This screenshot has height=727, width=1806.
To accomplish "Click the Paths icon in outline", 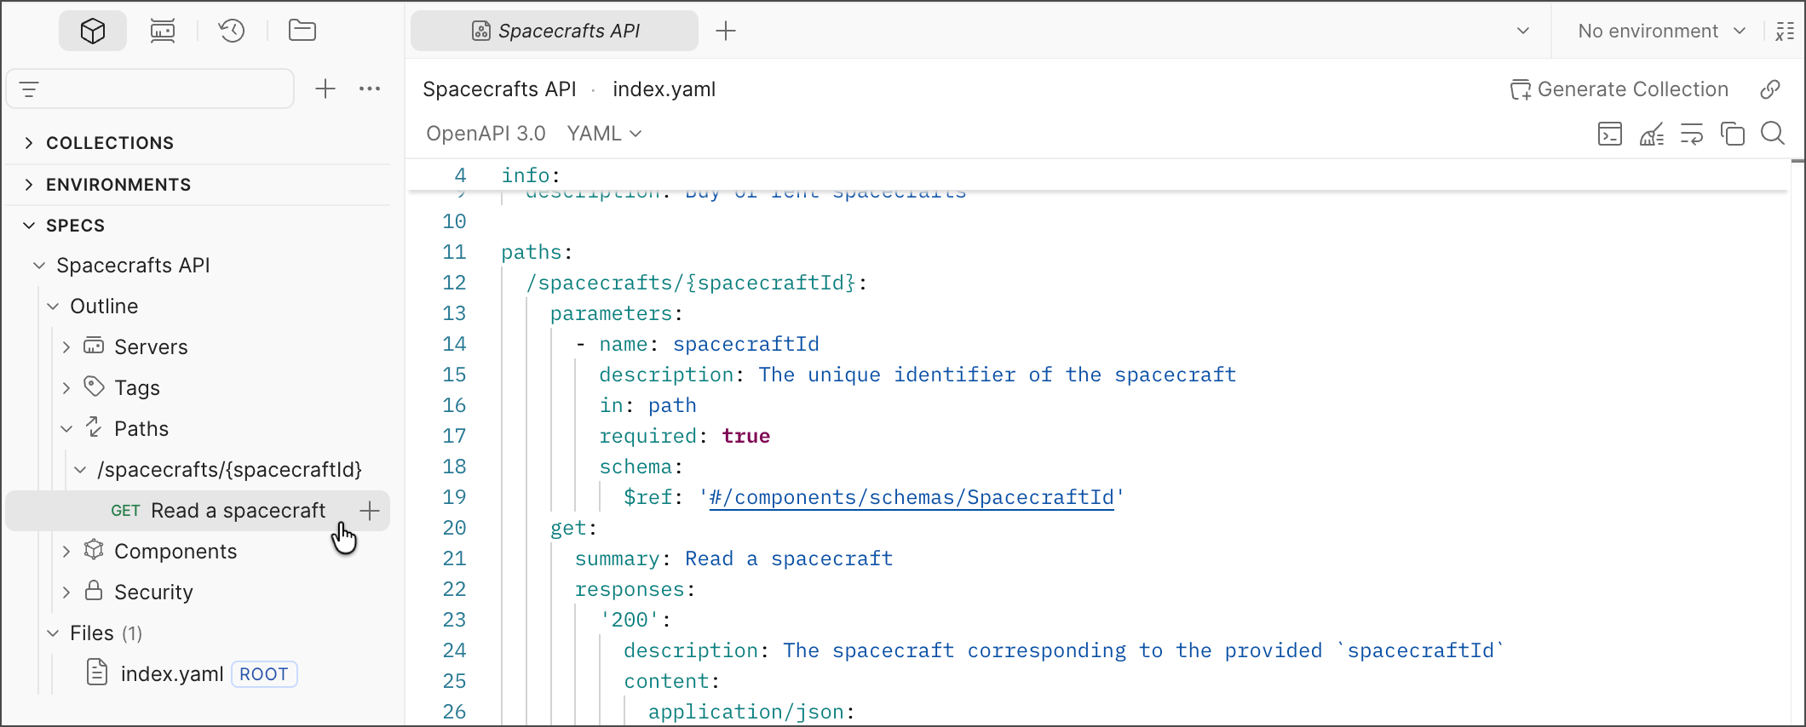I will [94, 427].
